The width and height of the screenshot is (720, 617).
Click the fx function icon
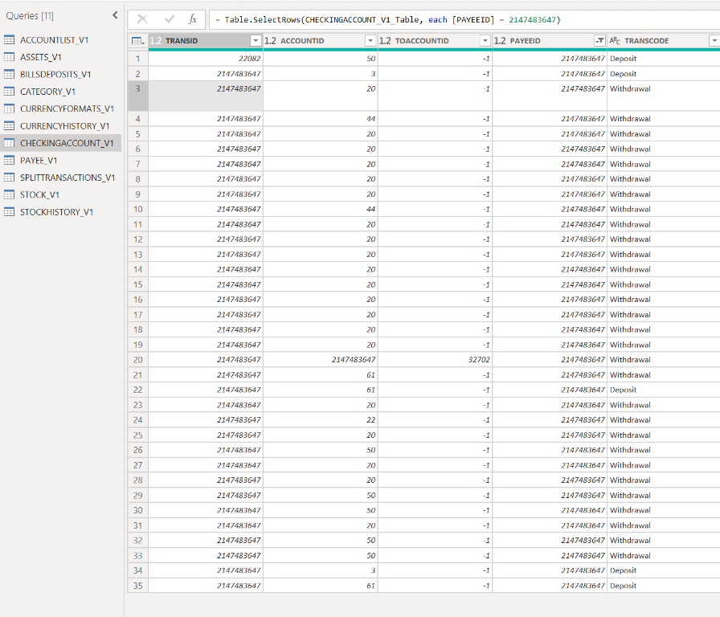(x=193, y=19)
